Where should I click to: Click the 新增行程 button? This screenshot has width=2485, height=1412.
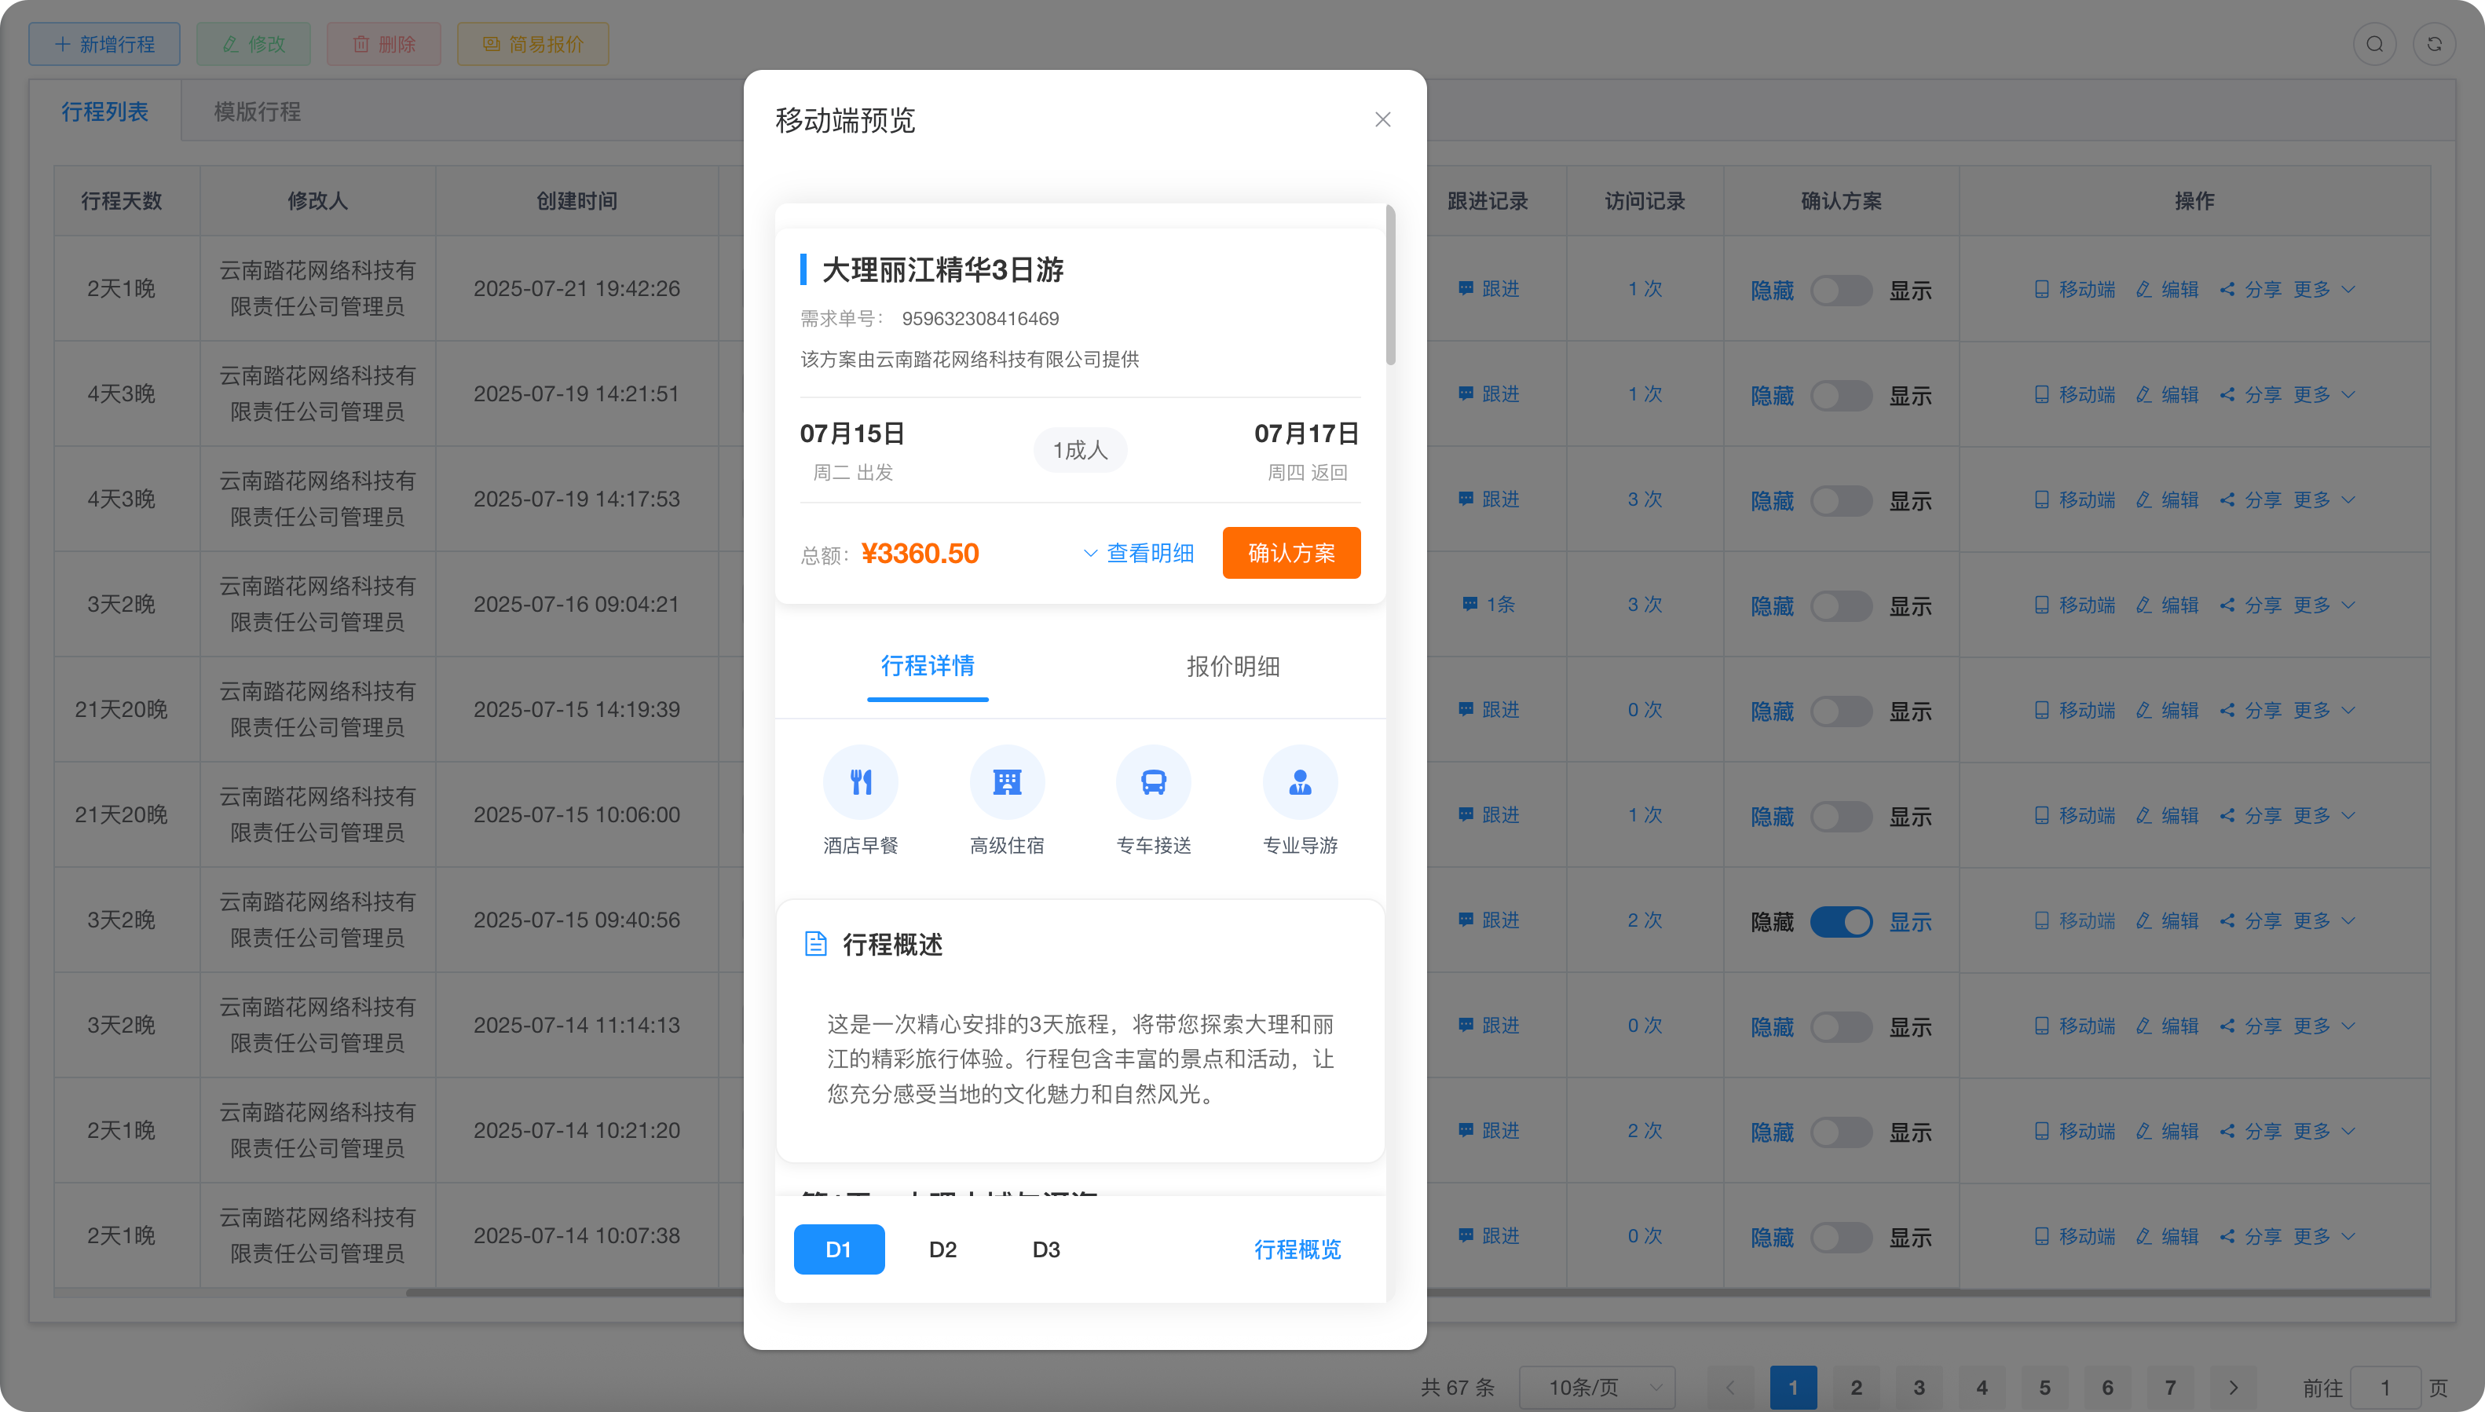[x=104, y=44]
